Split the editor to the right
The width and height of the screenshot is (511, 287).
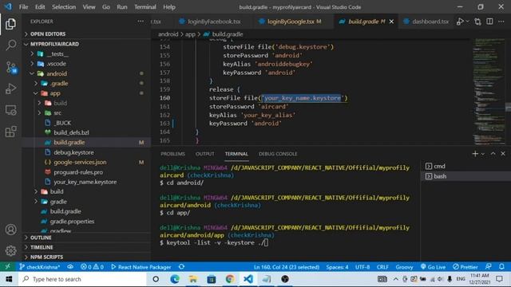(489, 22)
